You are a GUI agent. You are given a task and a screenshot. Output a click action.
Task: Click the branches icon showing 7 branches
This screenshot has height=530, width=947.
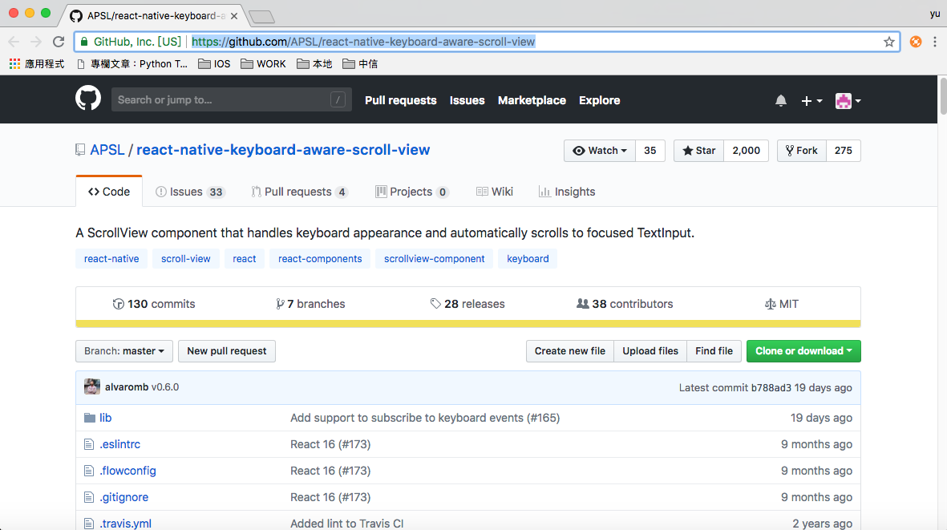click(x=279, y=303)
